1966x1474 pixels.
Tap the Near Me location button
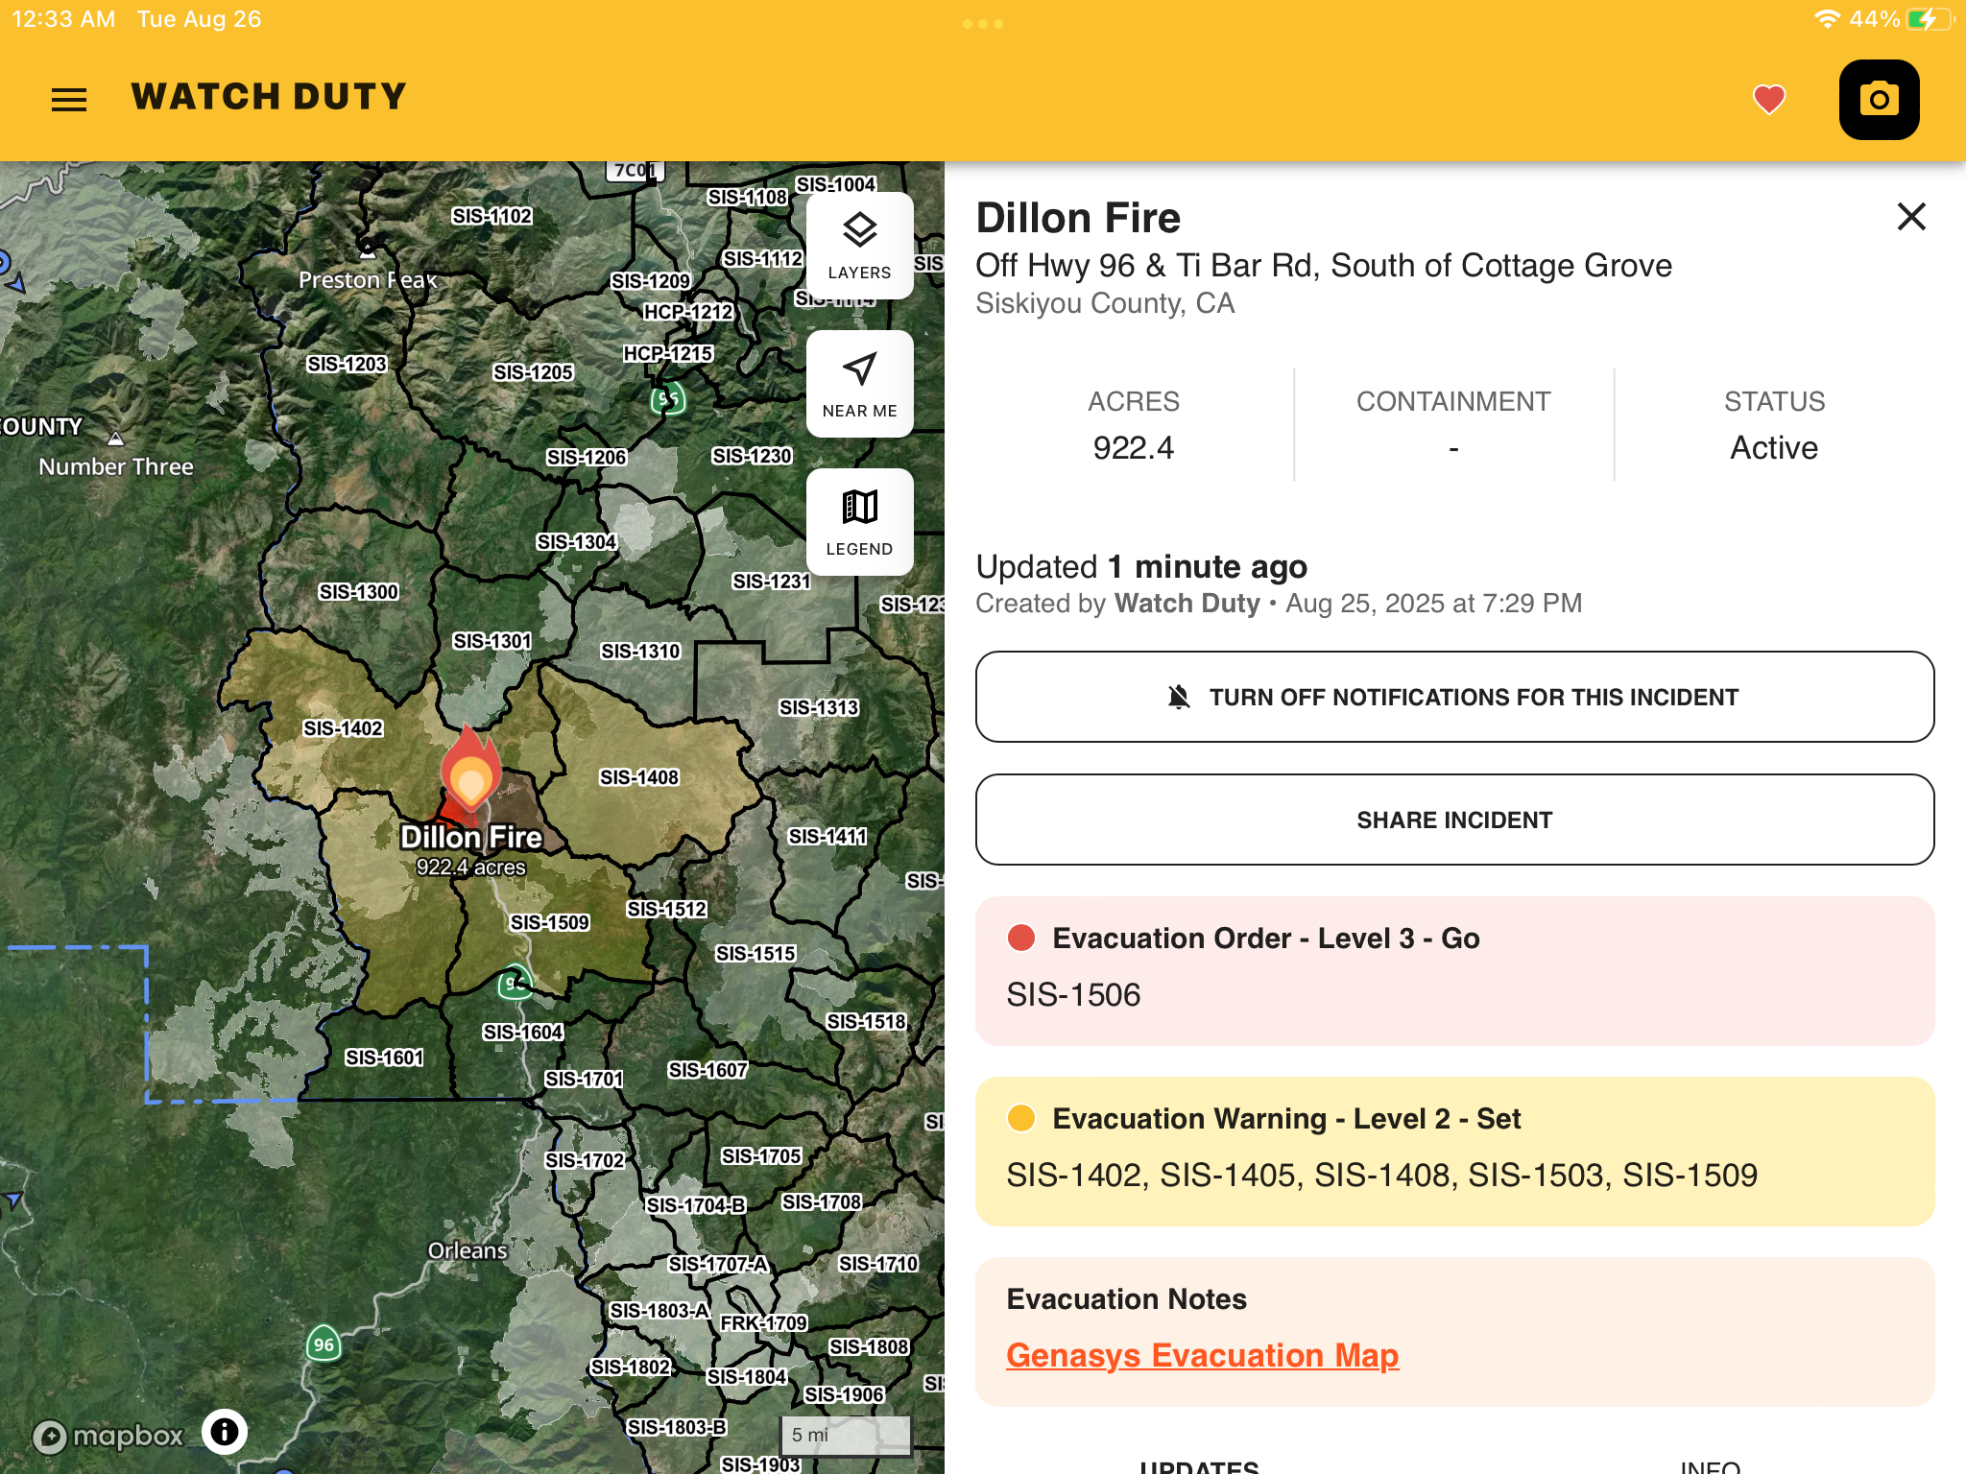(x=859, y=384)
